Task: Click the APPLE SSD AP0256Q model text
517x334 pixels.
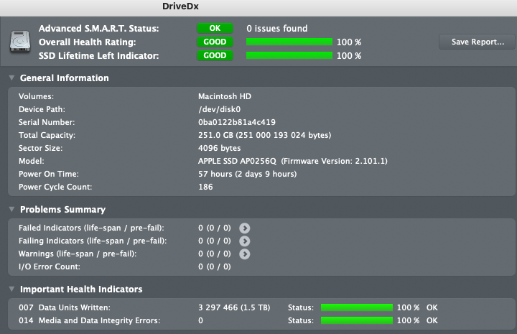Action: [237, 161]
